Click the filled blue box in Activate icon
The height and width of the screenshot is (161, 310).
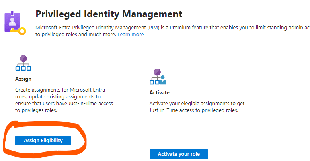coord(162,82)
